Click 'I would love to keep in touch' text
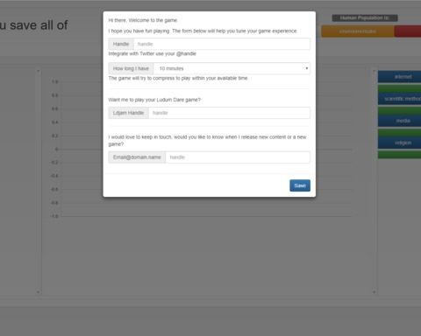This screenshot has width=421, height=336. [x=207, y=141]
